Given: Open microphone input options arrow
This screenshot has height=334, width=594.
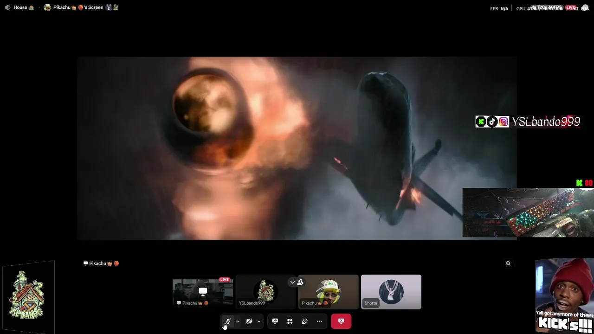Looking at the screenshot, I should [x=238, y=321].
